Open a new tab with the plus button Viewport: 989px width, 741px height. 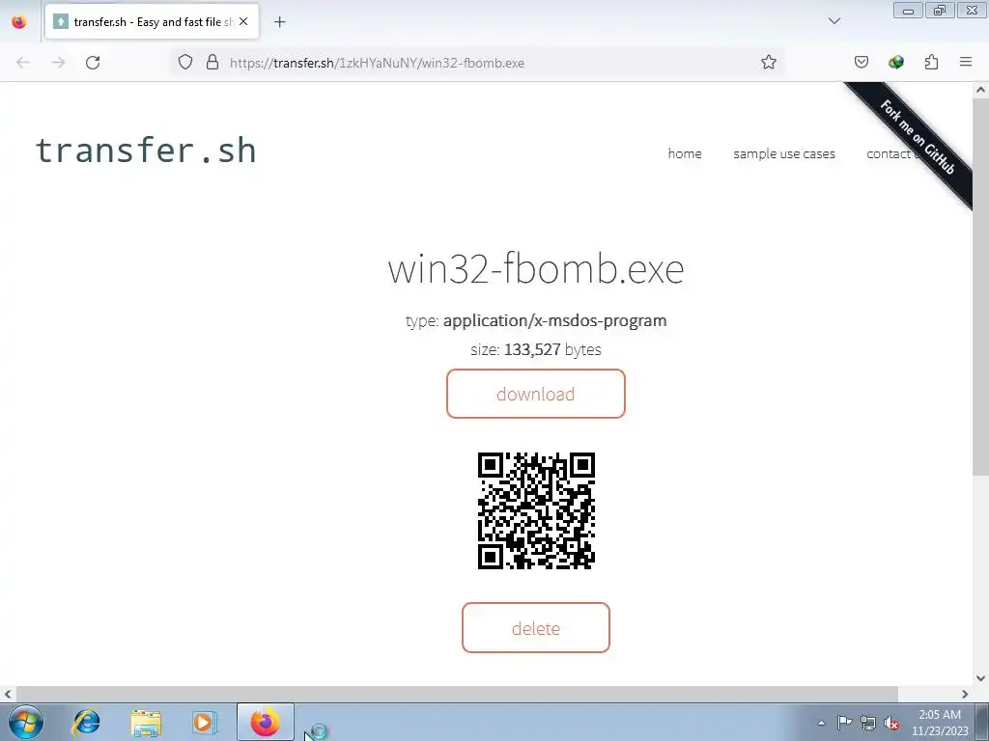click(x=279, y=22)
